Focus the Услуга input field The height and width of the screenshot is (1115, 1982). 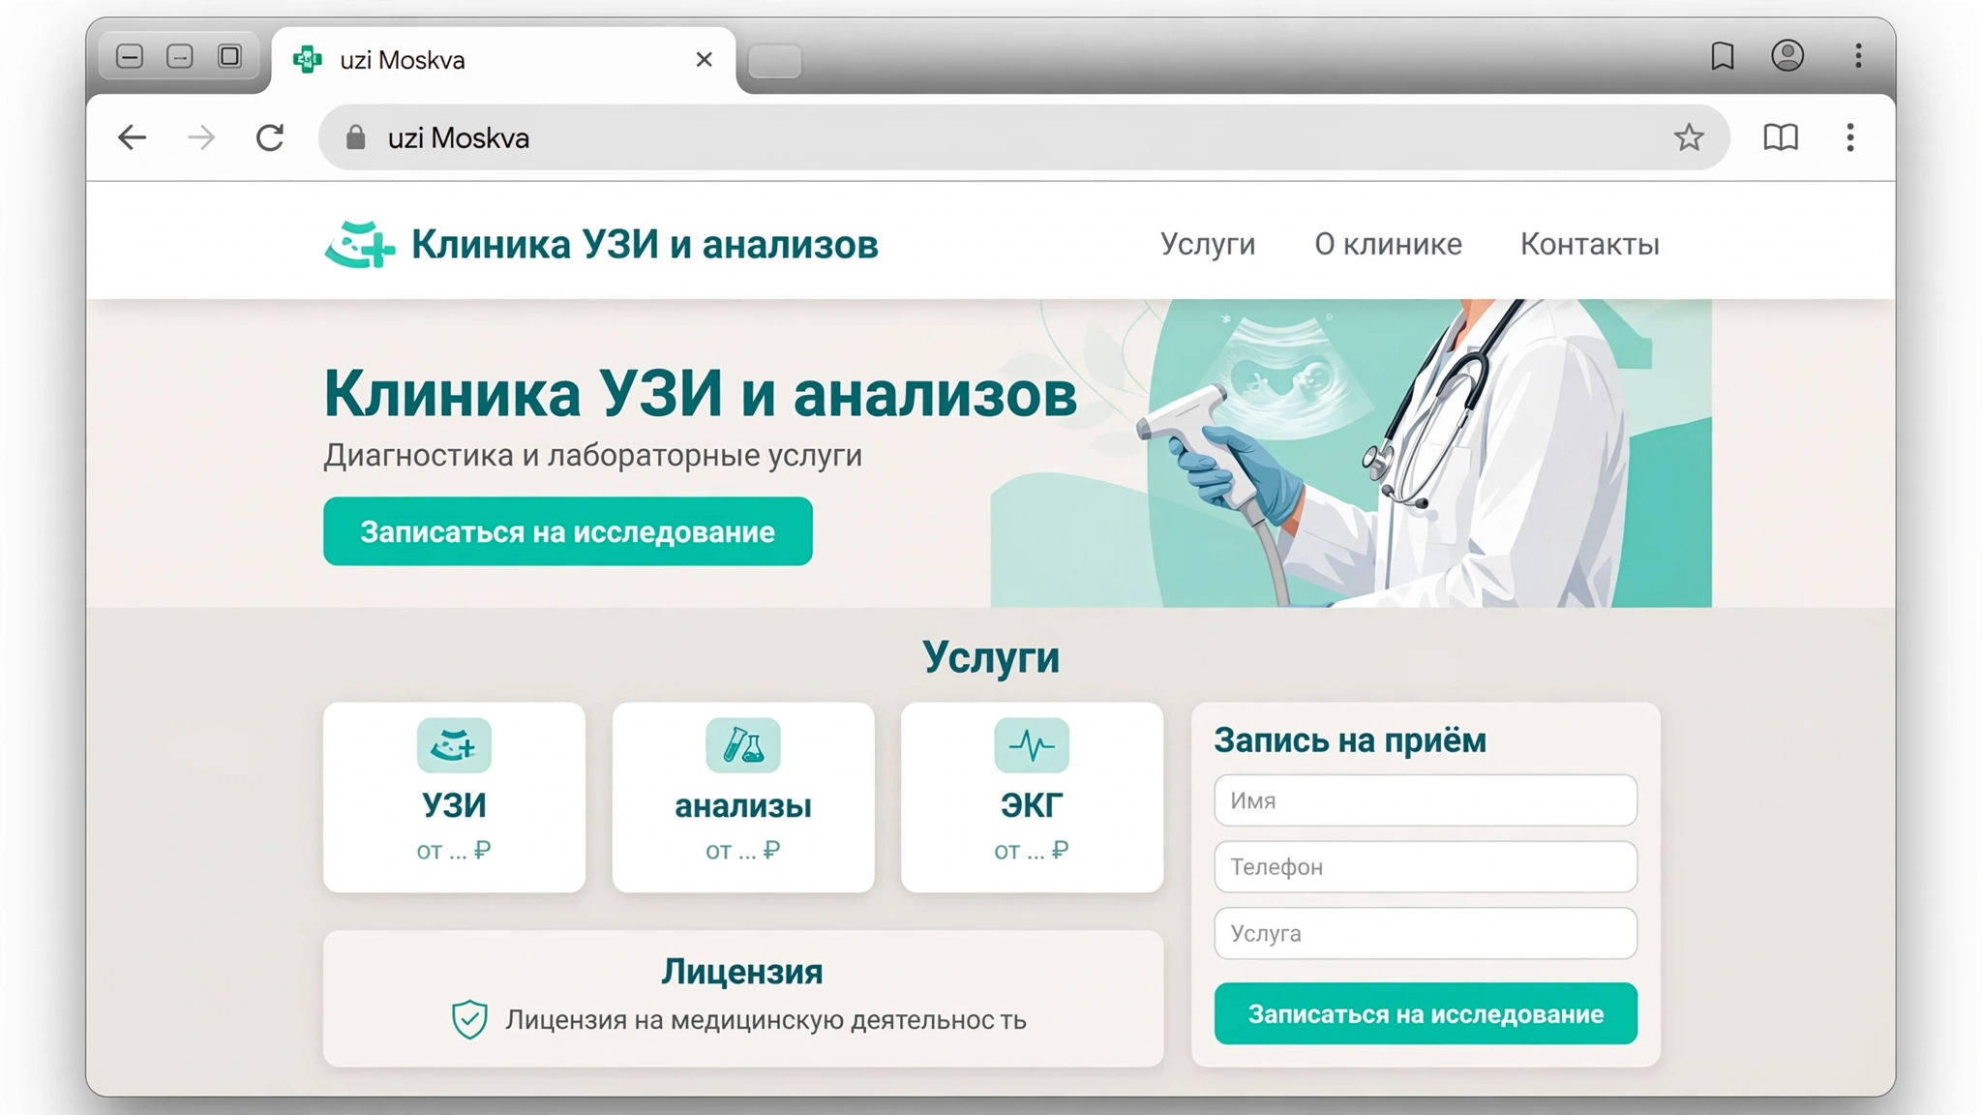coord(1426,933)
